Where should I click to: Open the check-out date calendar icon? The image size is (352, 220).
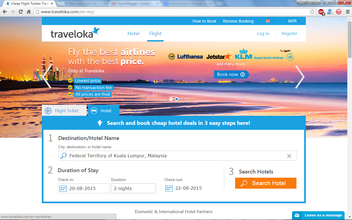coord(169,188)
